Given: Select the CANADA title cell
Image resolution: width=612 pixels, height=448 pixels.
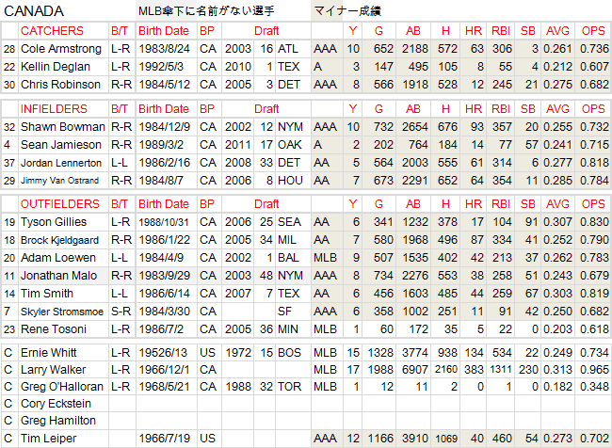Looking at the screenshot, I should (x=34, y=11).
